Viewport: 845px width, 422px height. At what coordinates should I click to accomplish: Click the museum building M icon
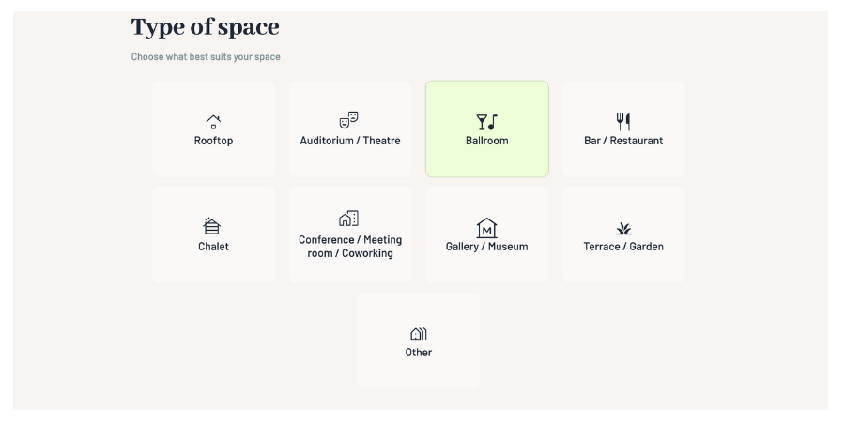tap(486, 228)
